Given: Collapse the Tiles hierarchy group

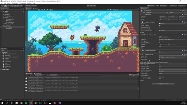Looking at the screenshot, I should [x=4, y=17].
